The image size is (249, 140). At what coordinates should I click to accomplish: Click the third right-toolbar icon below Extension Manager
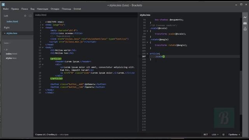coord(245,29)
